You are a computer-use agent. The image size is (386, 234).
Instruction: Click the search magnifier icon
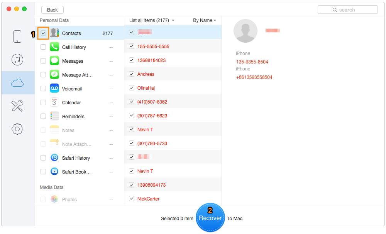coord(335,10)
